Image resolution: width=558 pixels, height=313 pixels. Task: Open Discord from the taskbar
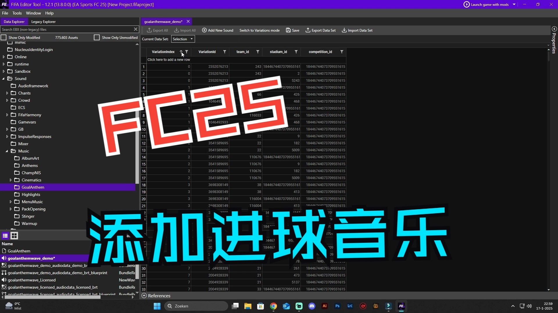(x=312, y=306)
